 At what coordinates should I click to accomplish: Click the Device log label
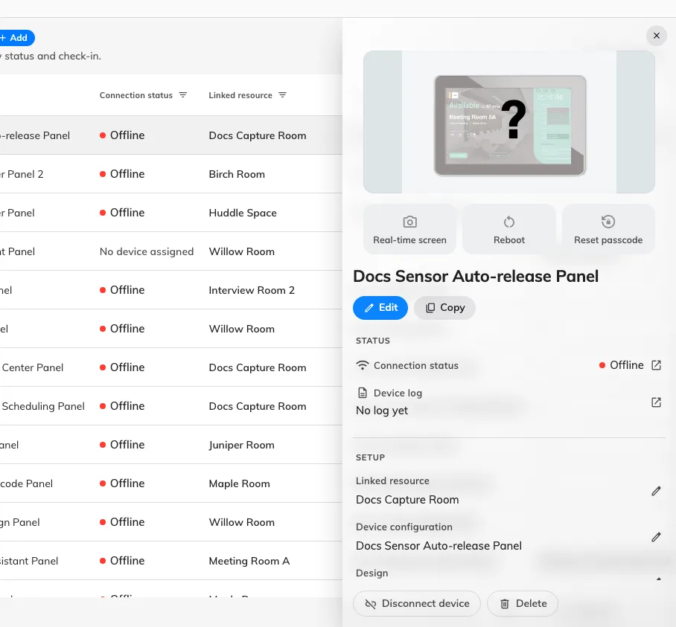click(398, 393)
